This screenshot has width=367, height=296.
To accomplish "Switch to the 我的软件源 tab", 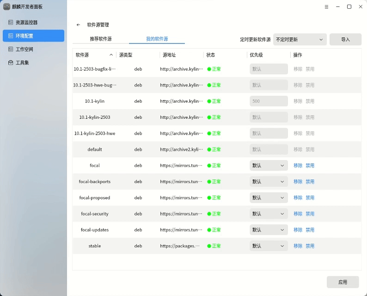I will pyautogui.click(x=157, y=39).
